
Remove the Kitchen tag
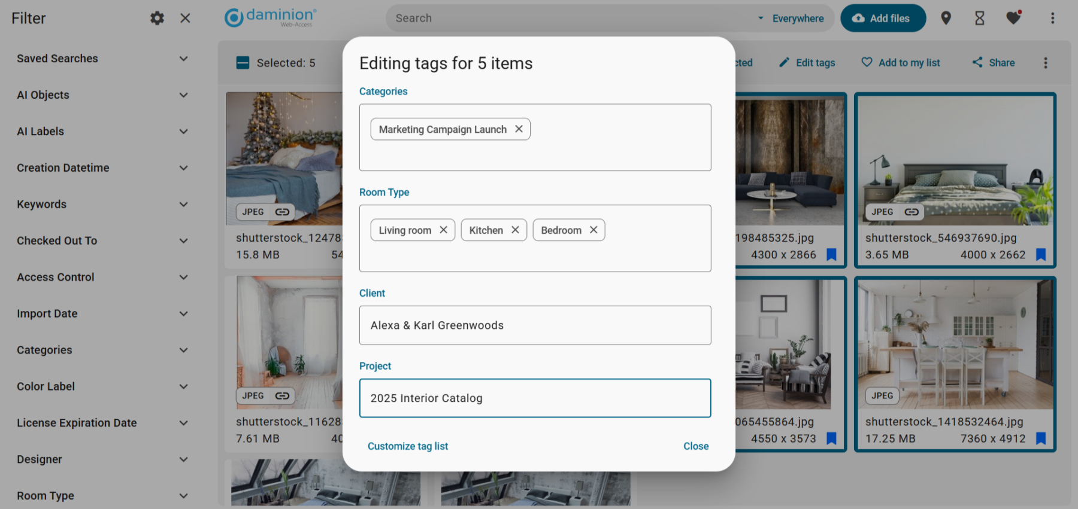(x=515, y=230)
